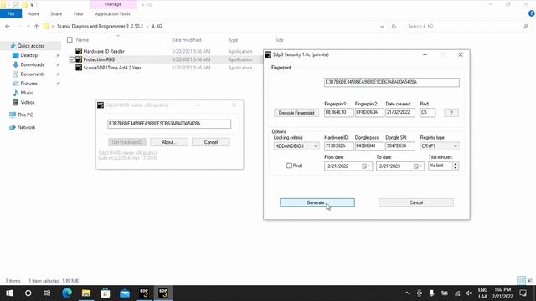
Task: Select the Hardware ID Reader file
Action: 104,51
